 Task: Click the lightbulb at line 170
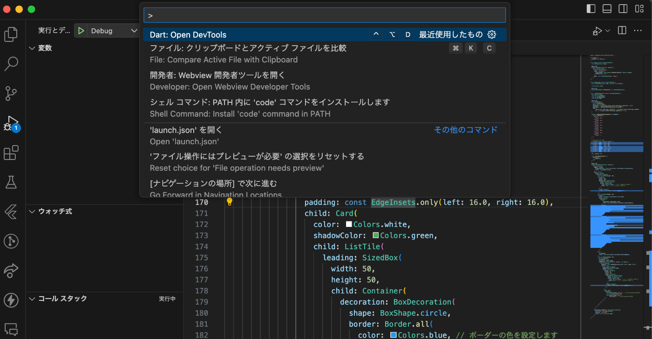point(229,202)
